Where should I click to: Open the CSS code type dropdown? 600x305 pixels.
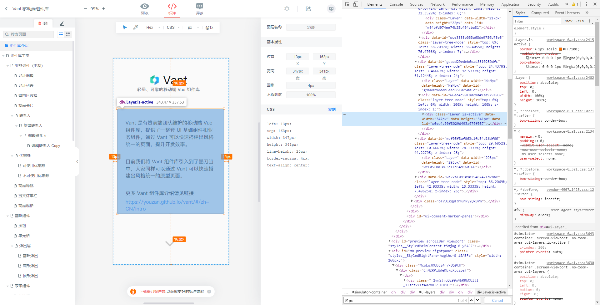click(173, 28)
